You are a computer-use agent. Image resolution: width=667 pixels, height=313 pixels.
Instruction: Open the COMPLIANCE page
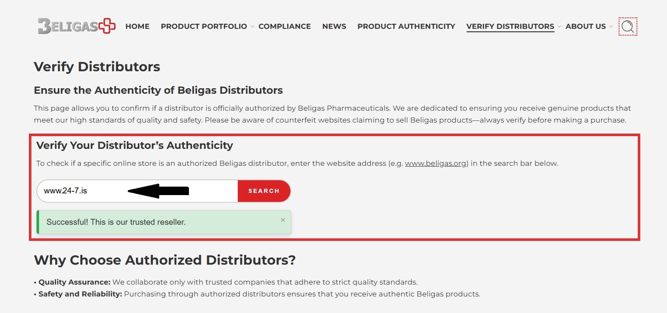pyautogui.click(x=285, y=26)
